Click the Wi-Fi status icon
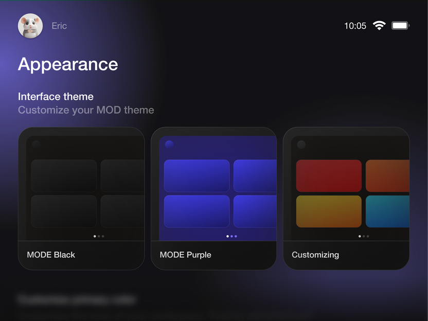The height and width of the screenshot is (321, 428). coord(379,25)
